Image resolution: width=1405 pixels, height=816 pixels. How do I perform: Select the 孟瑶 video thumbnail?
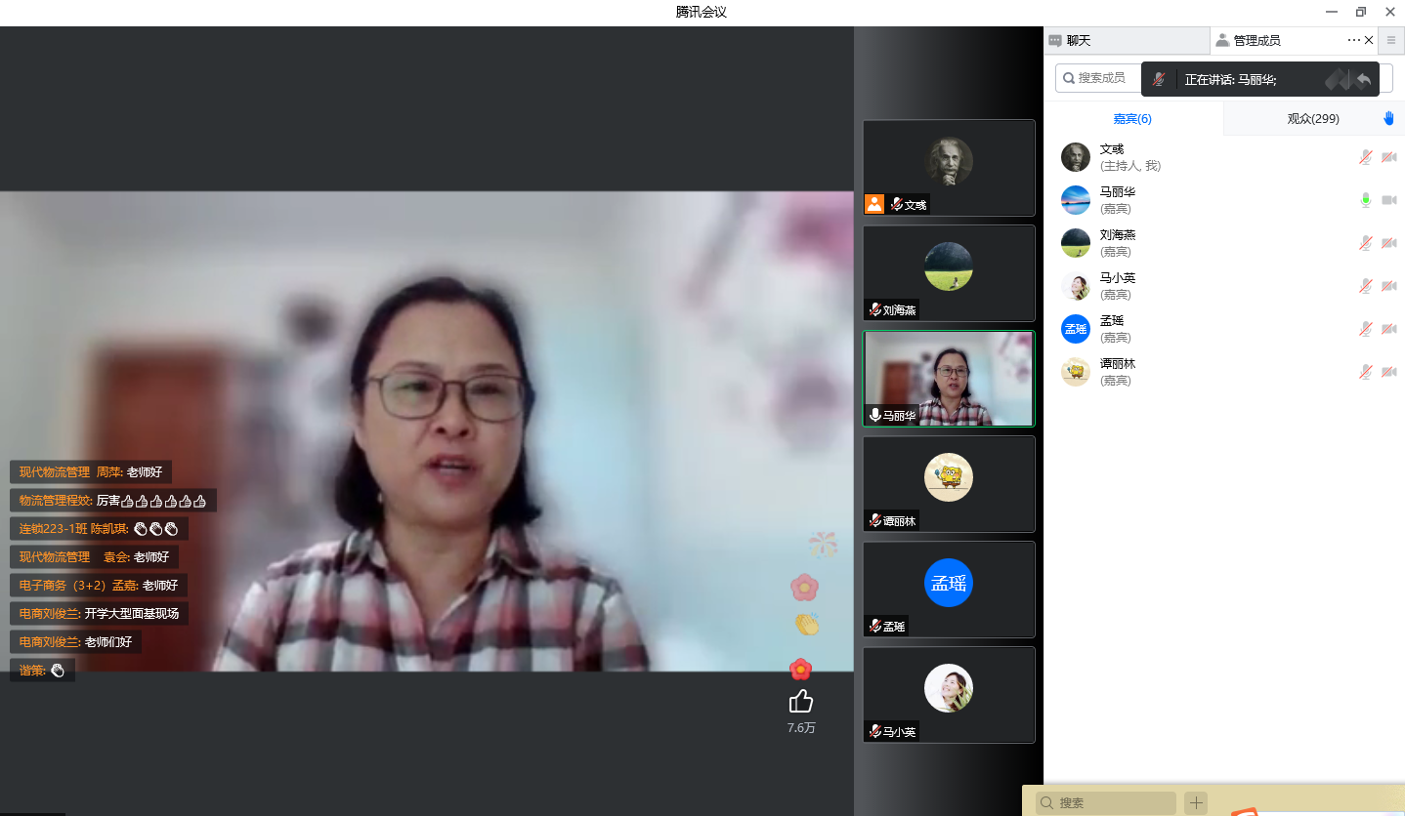(949, 590)
